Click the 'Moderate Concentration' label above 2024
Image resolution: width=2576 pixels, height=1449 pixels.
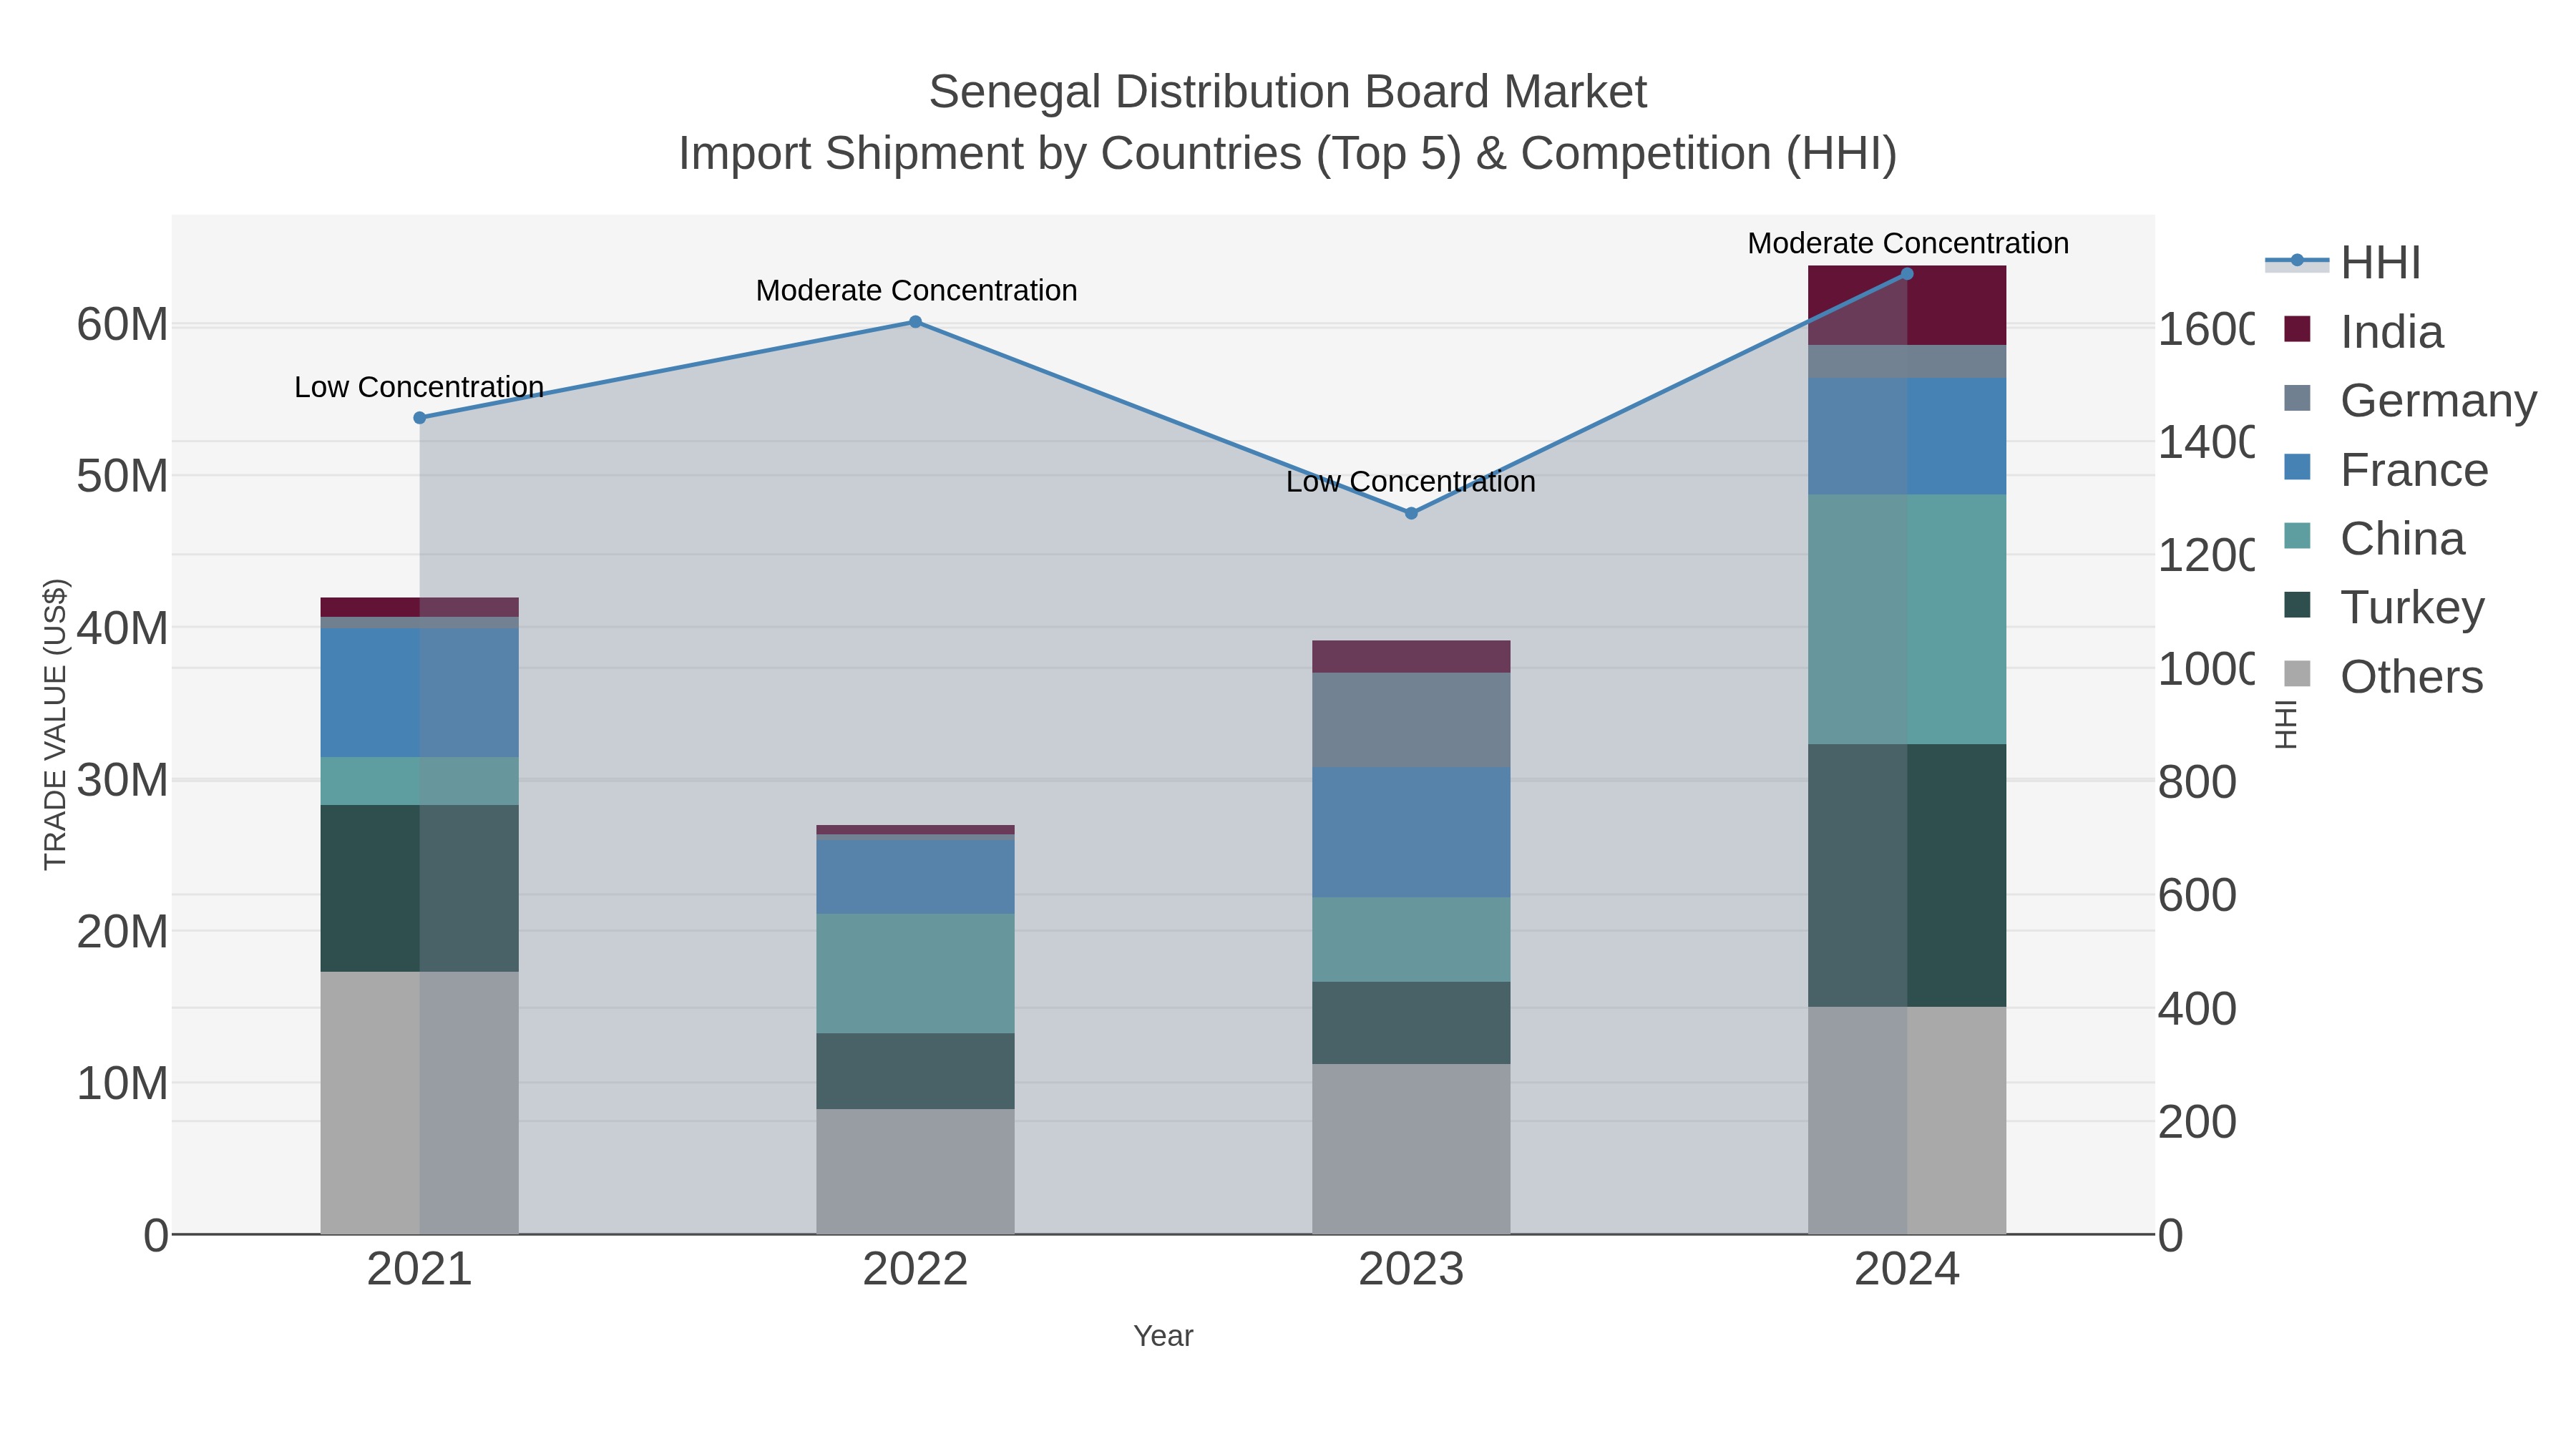(1908, 243)
